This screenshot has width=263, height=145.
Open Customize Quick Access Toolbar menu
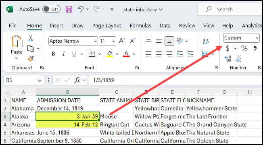[112, 9]
